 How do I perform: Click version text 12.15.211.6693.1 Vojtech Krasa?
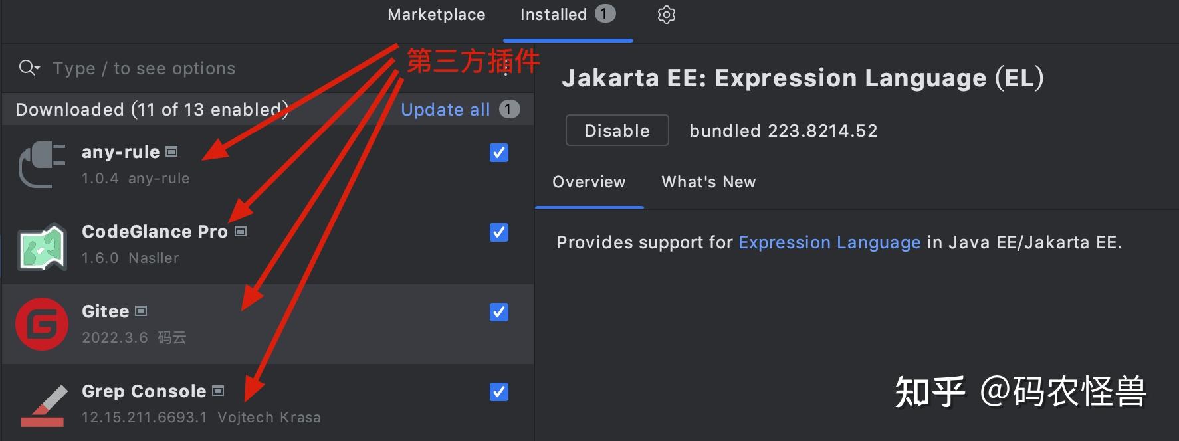pyautogui.click(x=201, y=418)
